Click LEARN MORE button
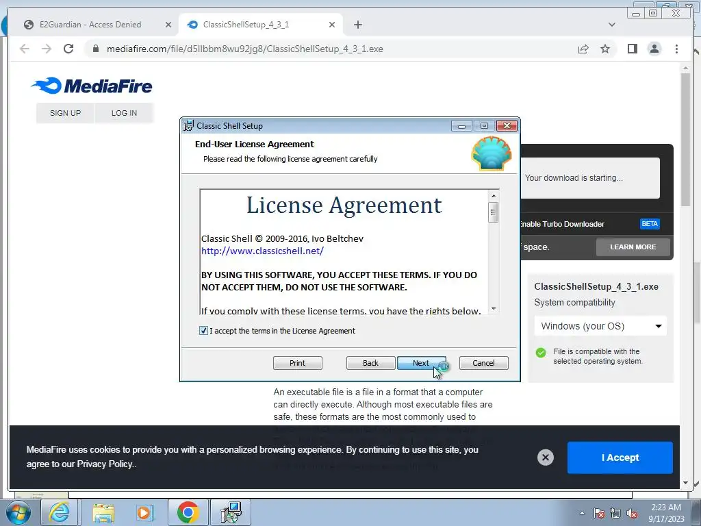The image size is (701, 526). click(x=633, y=247)
